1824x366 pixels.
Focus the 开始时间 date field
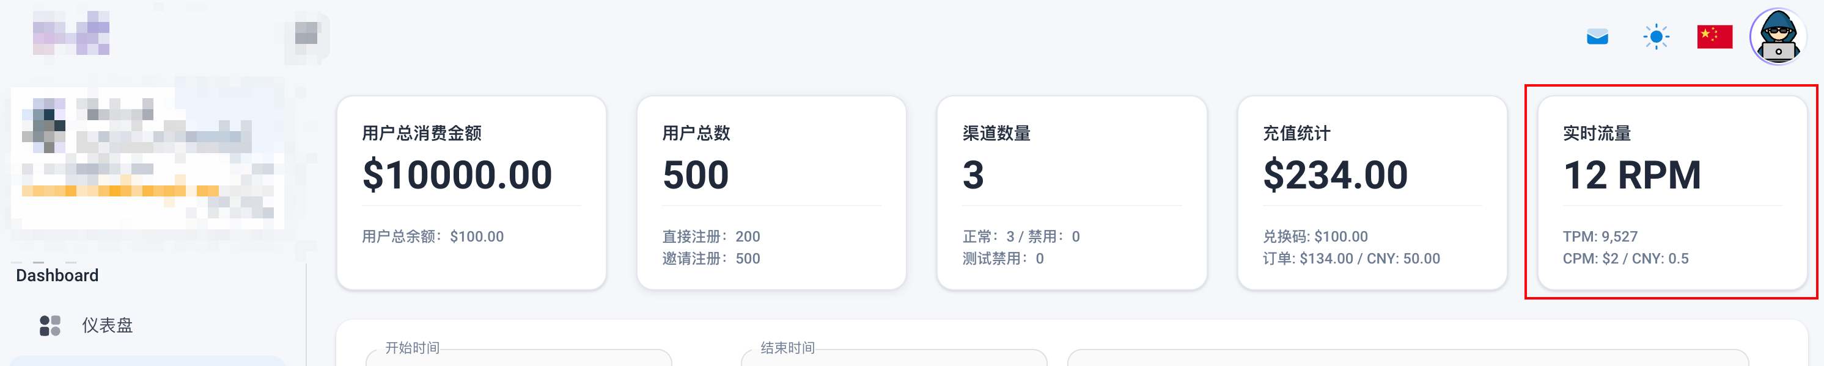point(518,357)
